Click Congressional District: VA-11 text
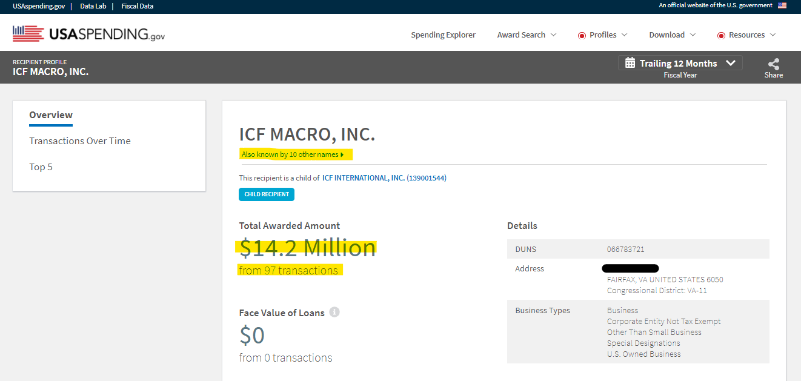801x381 pixels. (657, 291)
